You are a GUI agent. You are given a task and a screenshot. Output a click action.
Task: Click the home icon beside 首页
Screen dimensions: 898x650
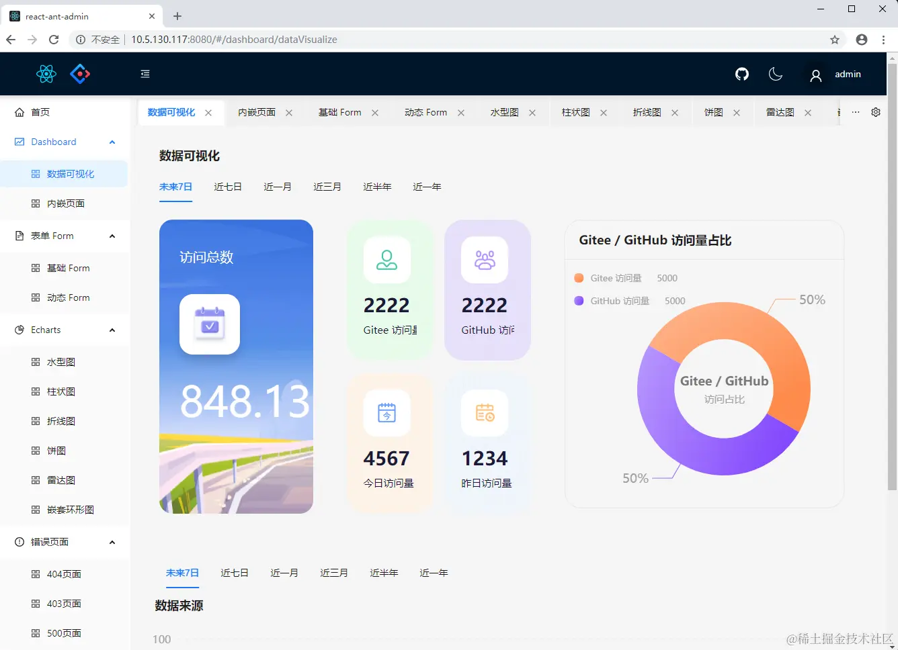coord(19,112)
